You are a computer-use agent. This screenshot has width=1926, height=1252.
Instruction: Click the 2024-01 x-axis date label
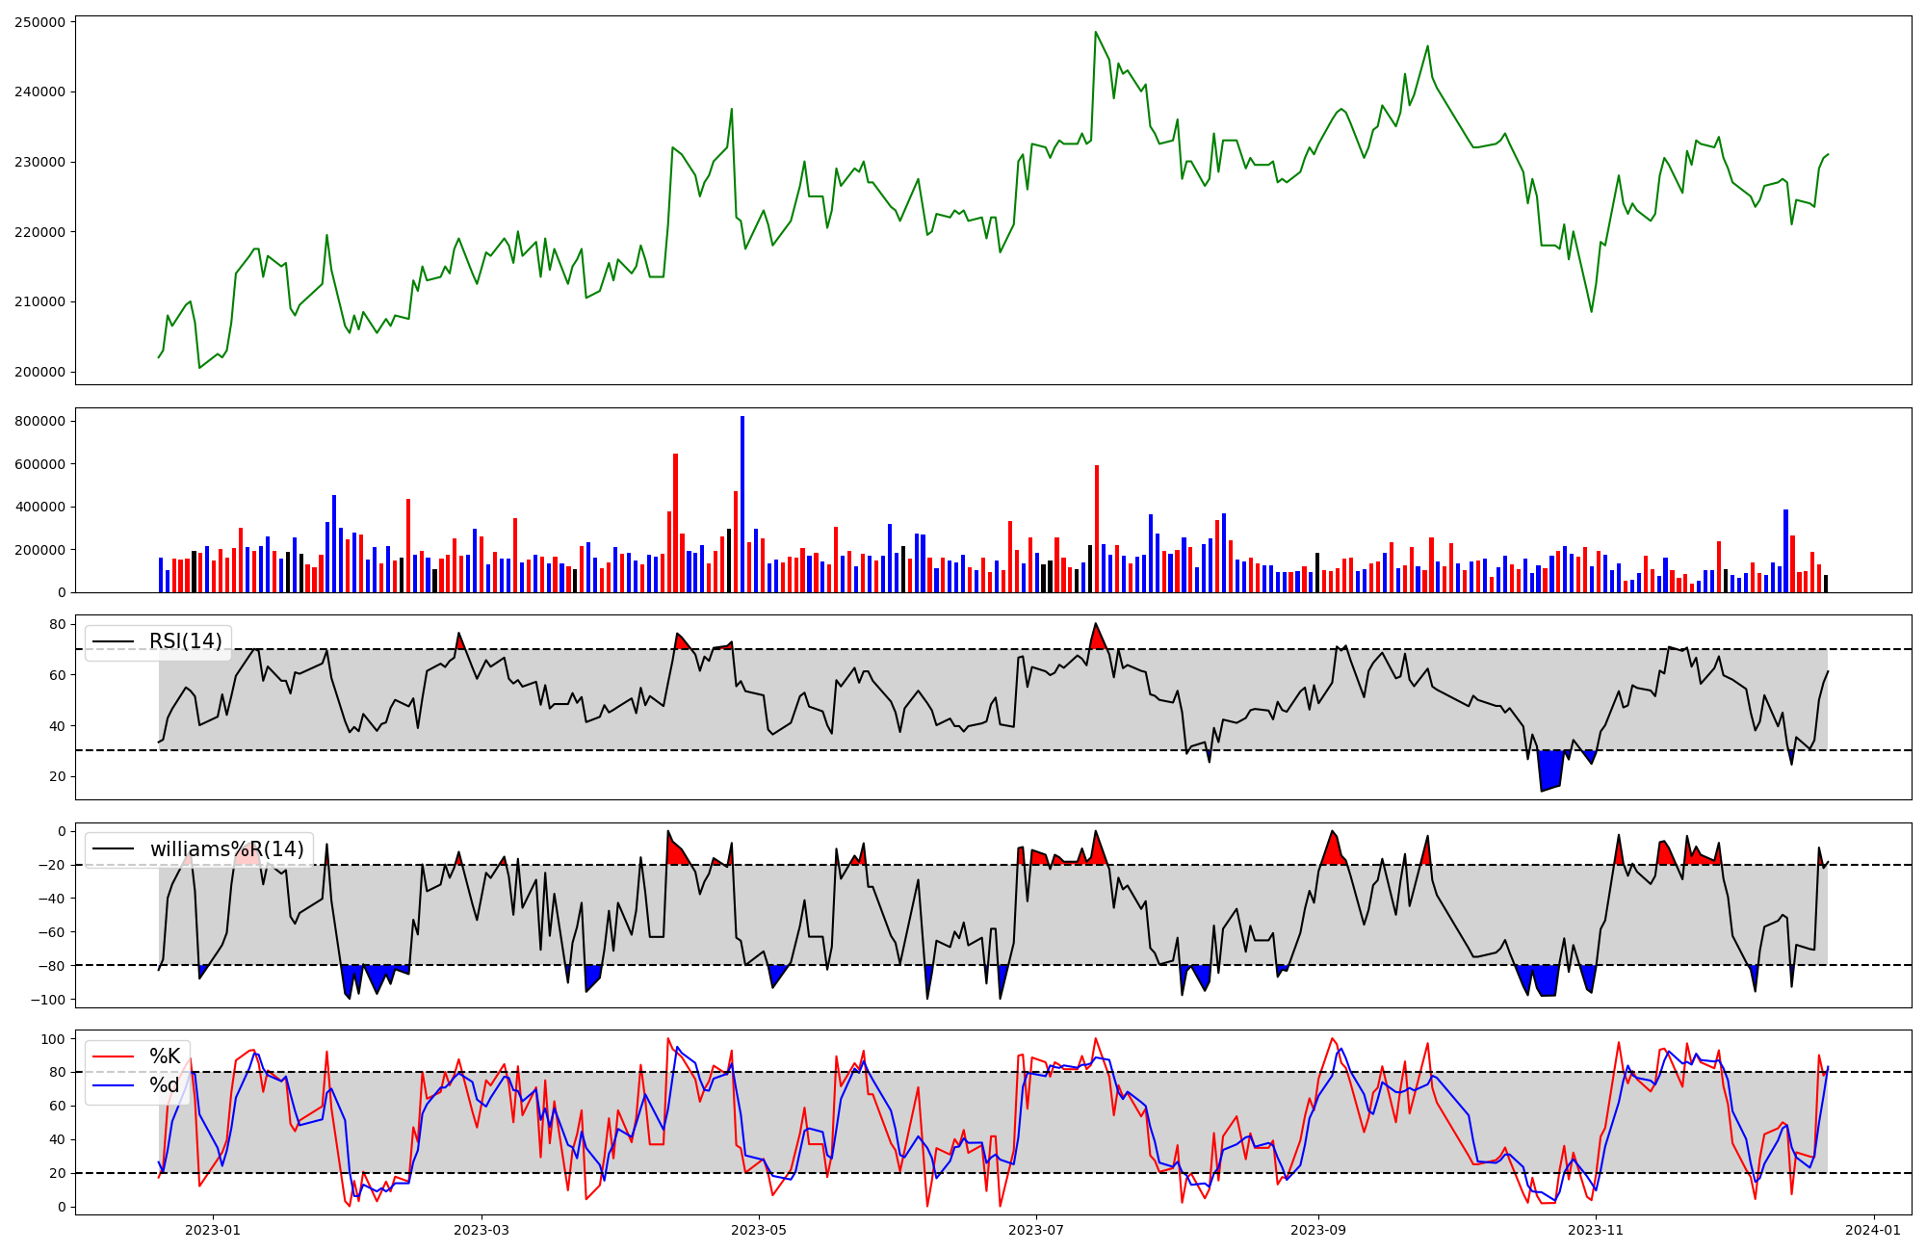coord(1873,1230)
